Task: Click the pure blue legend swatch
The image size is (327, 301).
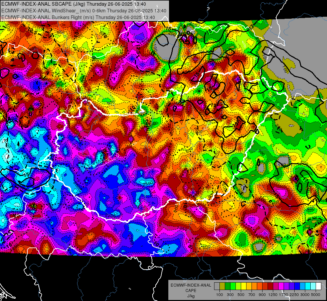Action: pos(297,286)
